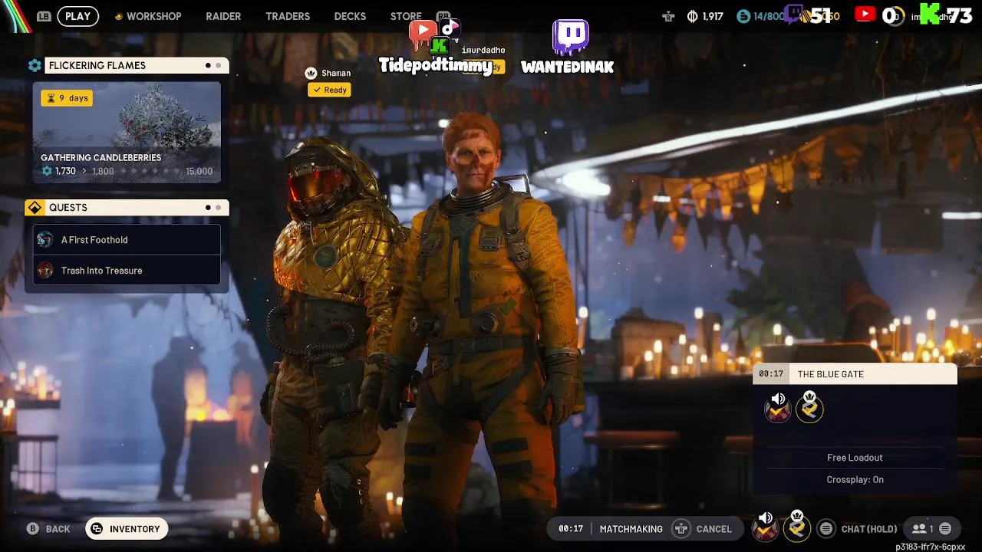The image size is (982, 552).
Task: Click the 00:17 timer in Blue Gate panel
Action: pos(771,374)
